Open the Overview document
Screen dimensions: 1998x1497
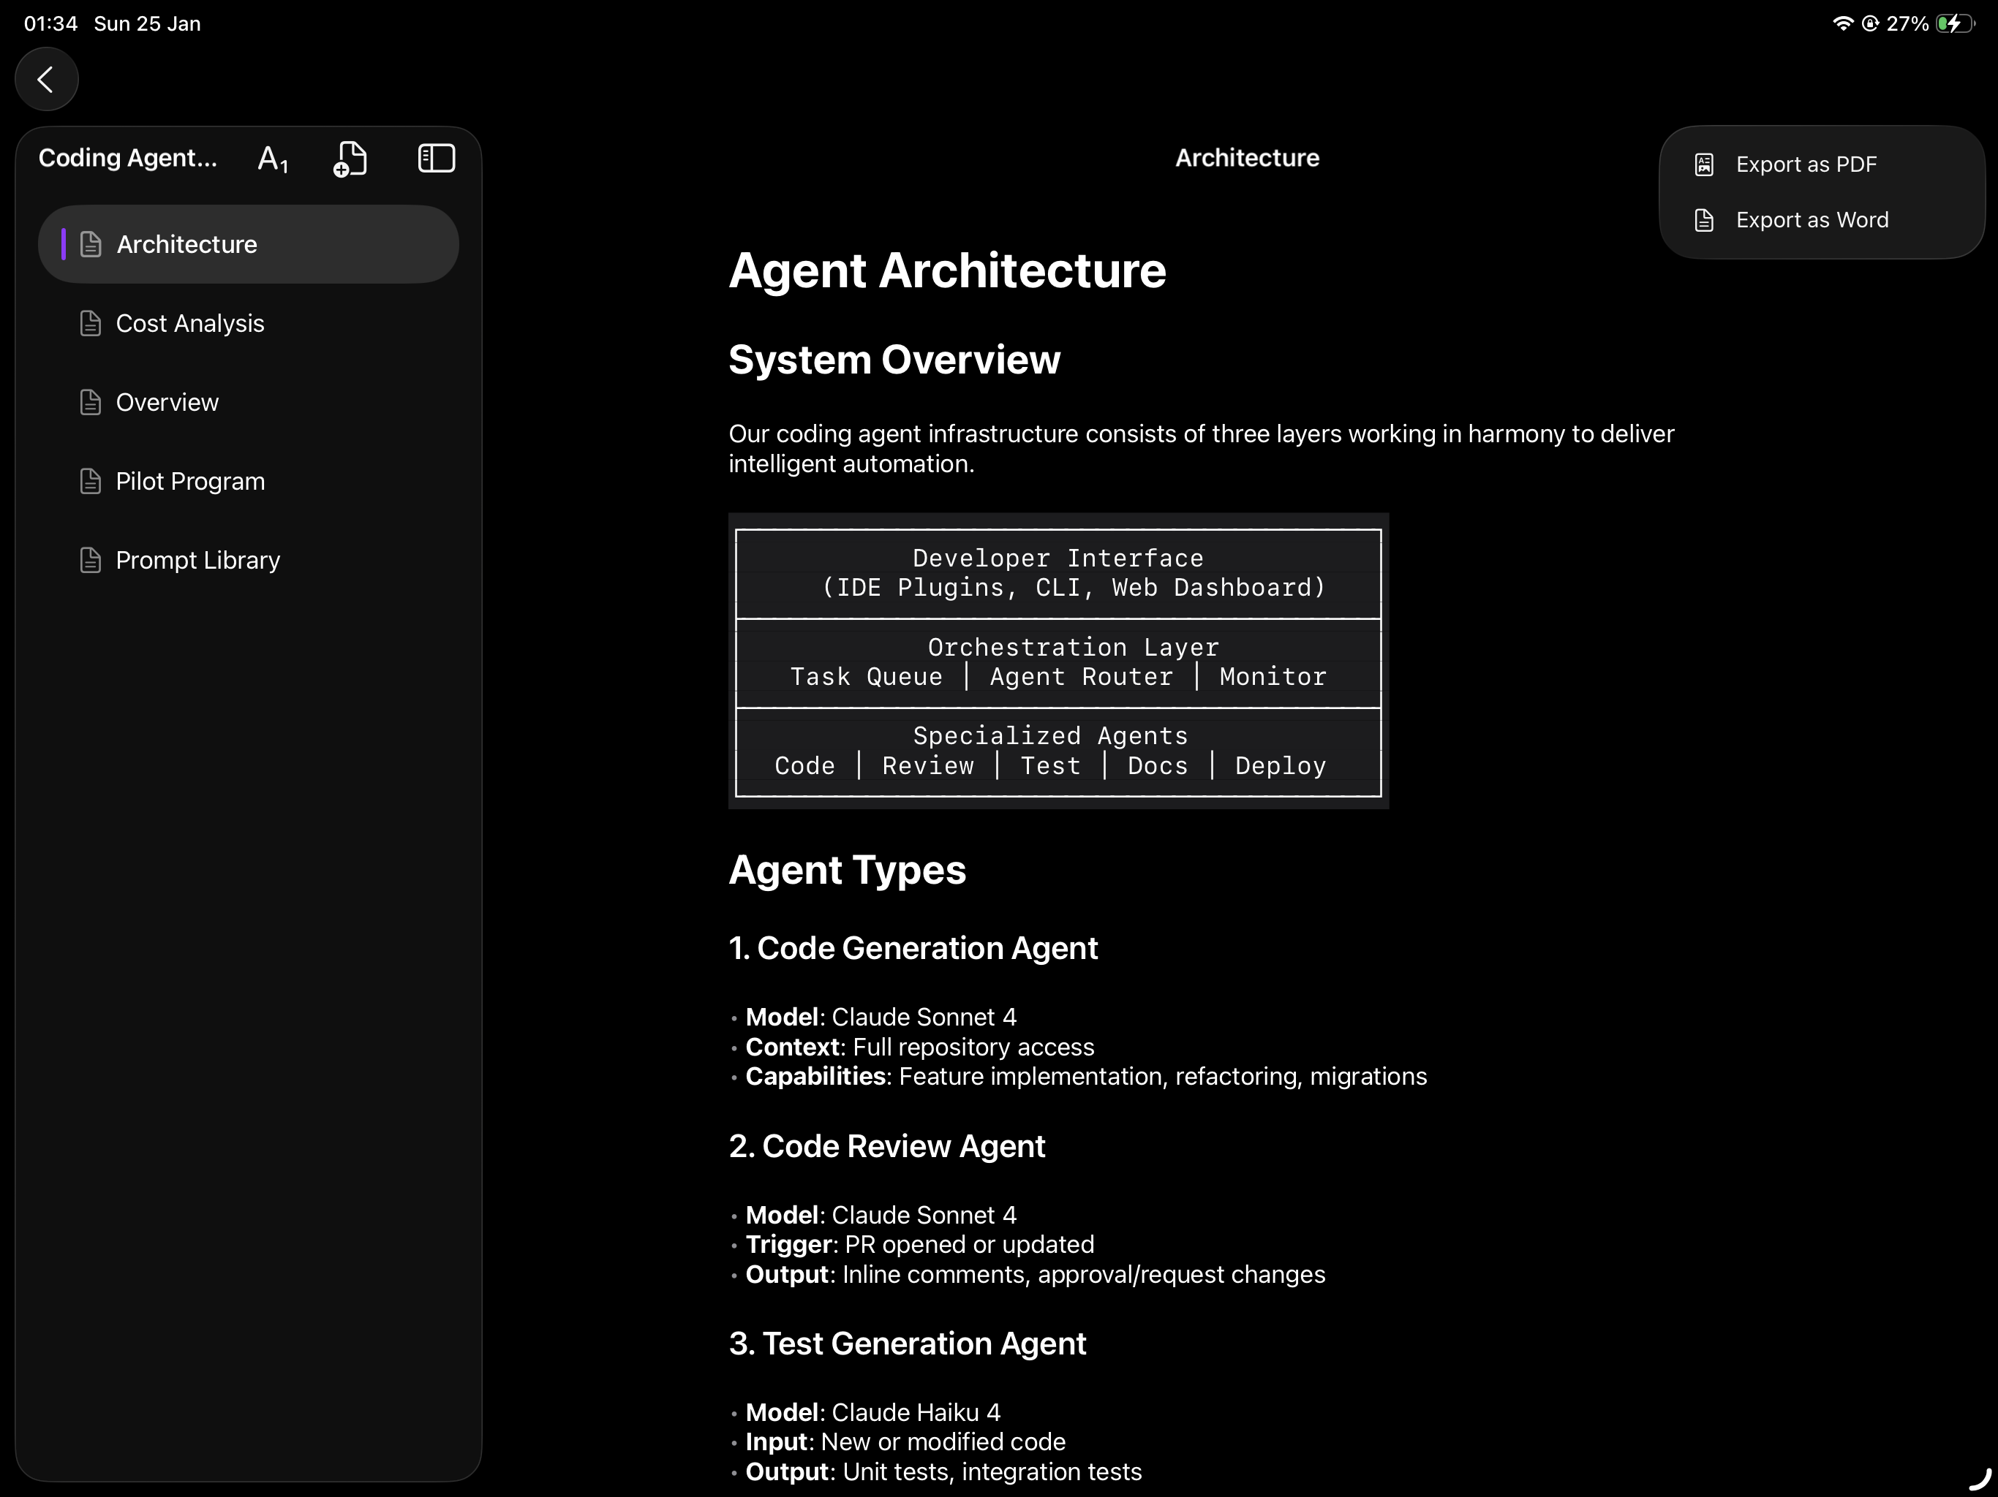167,403
